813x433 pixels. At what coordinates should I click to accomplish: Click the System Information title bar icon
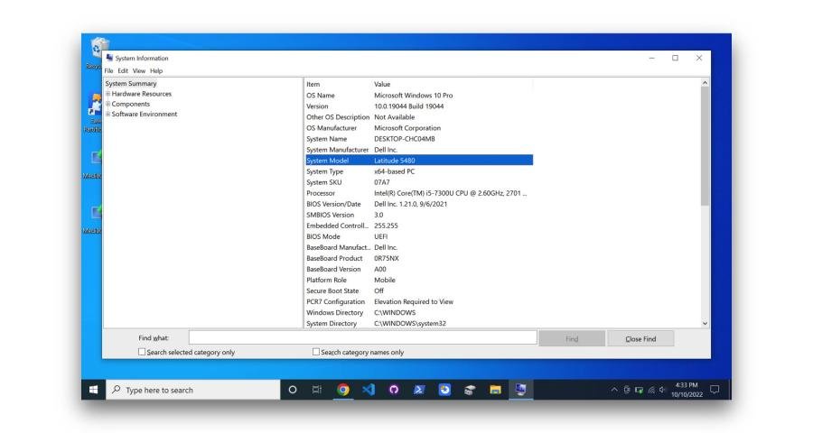point(109,58)
